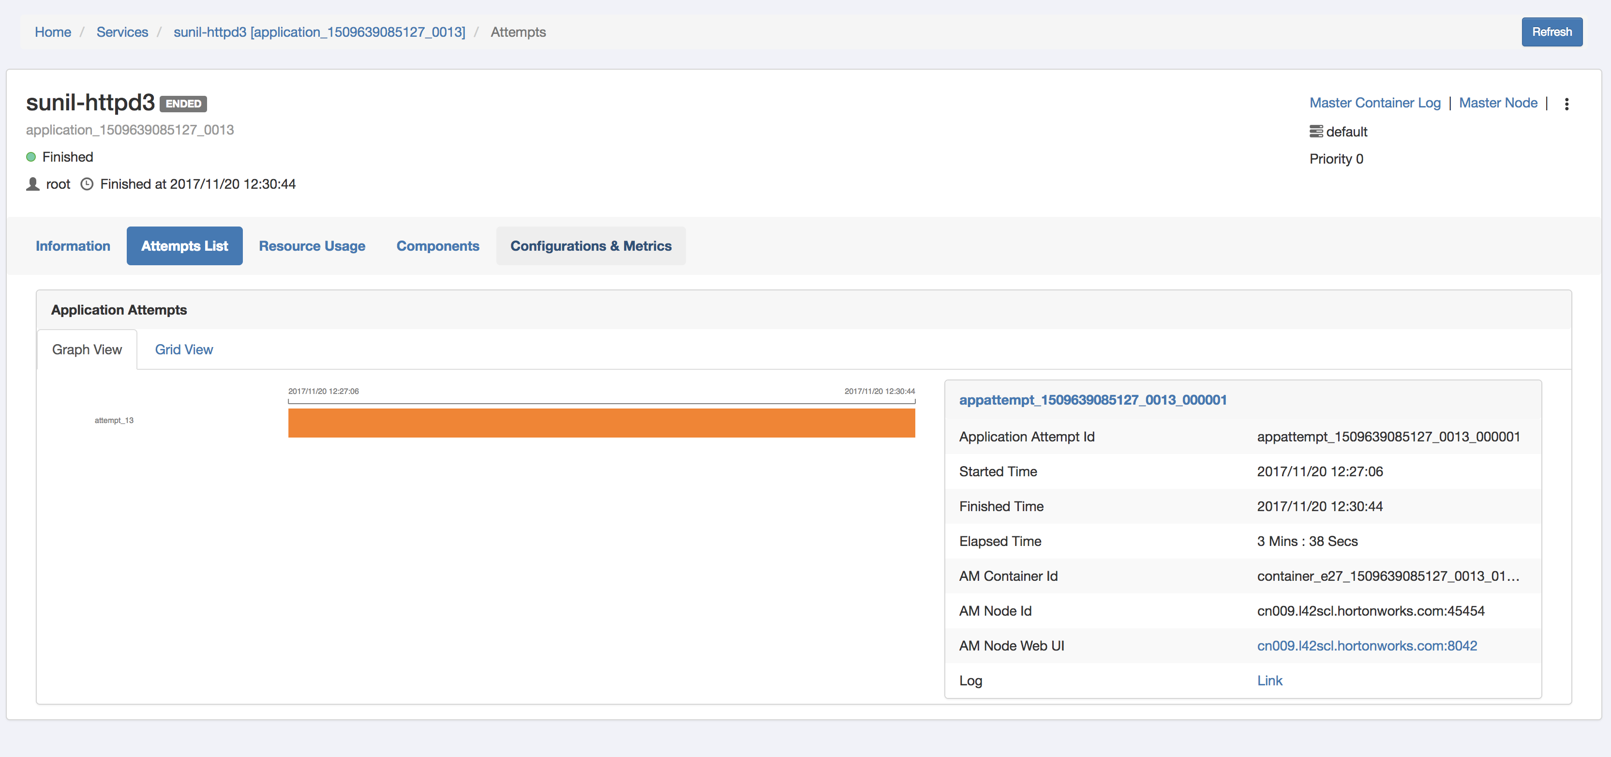
Task: Click the green Finished status dot
Action: [x=30, y=157]
